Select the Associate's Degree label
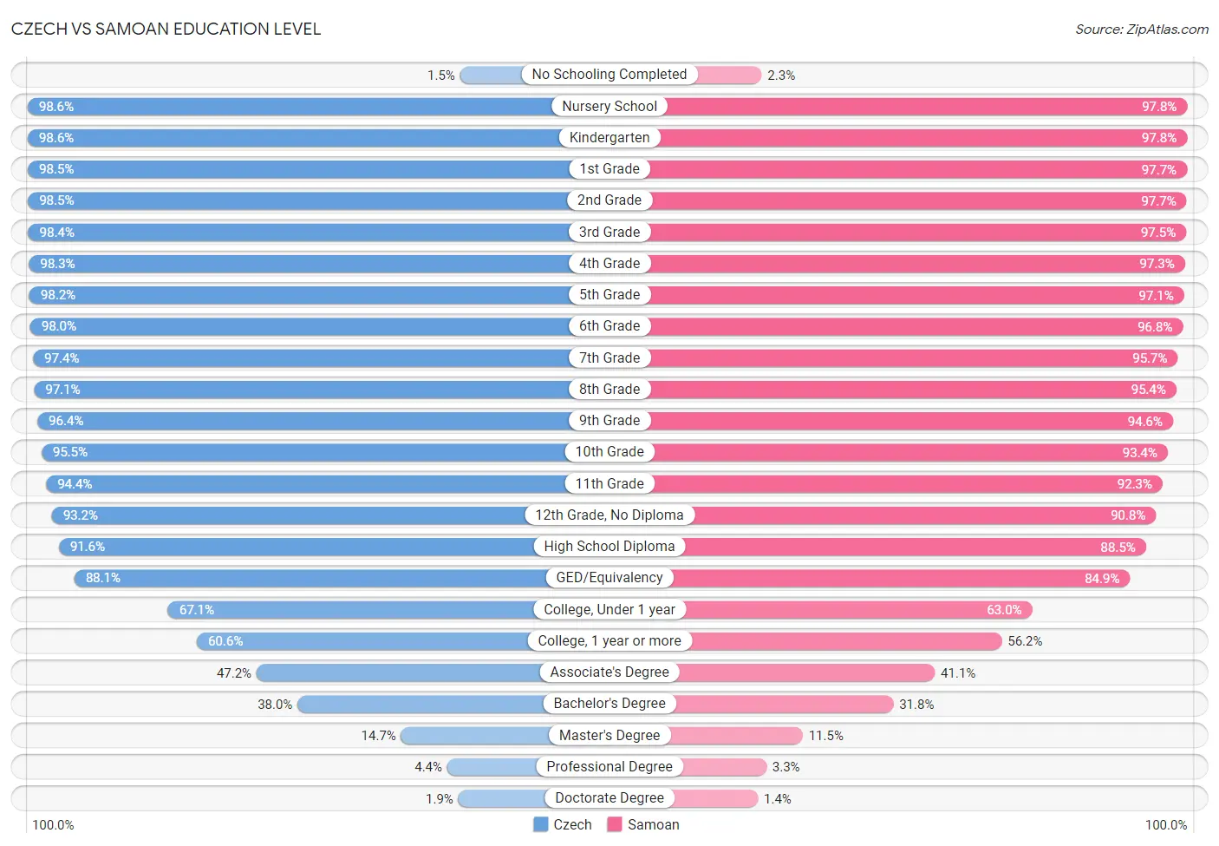This screenshot has height=846, width=1219. pos(609,672)
